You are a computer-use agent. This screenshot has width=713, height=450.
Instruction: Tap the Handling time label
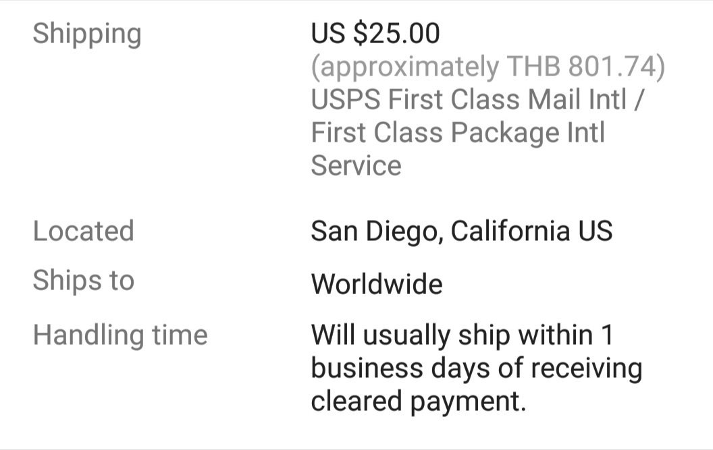pos(120,335)
